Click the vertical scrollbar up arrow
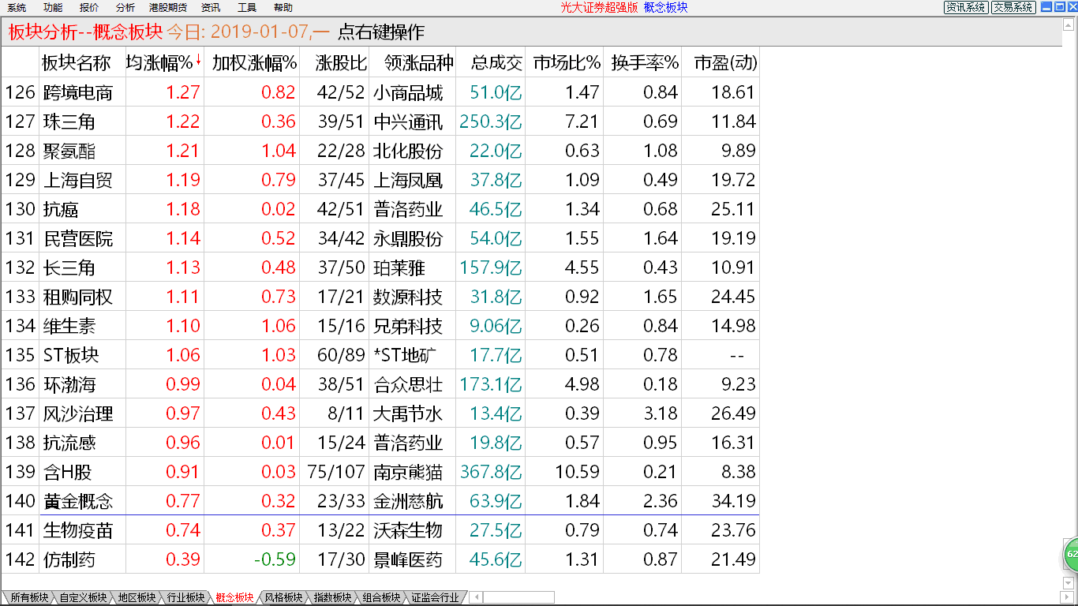 pyautogui.click(x=1069, y=26)
